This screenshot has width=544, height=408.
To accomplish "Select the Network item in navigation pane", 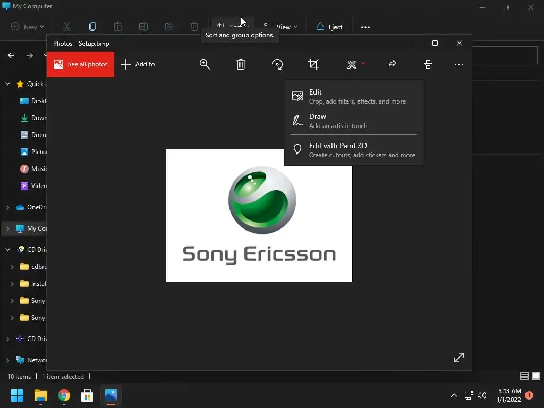I will pyautogui.click(x=31, y=360).
